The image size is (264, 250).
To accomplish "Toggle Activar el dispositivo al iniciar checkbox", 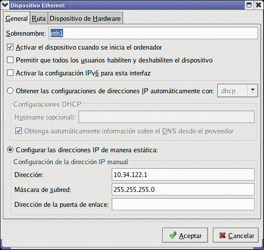I will (10, 47).
